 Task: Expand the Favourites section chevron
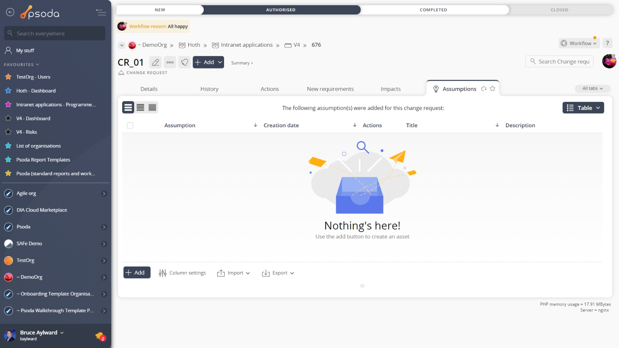37,64
